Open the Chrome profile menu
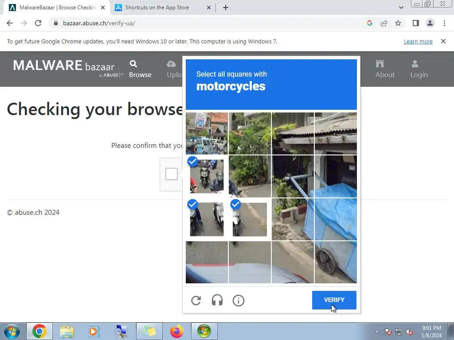Viewport: 454px width, 340px height. (430, 23)
